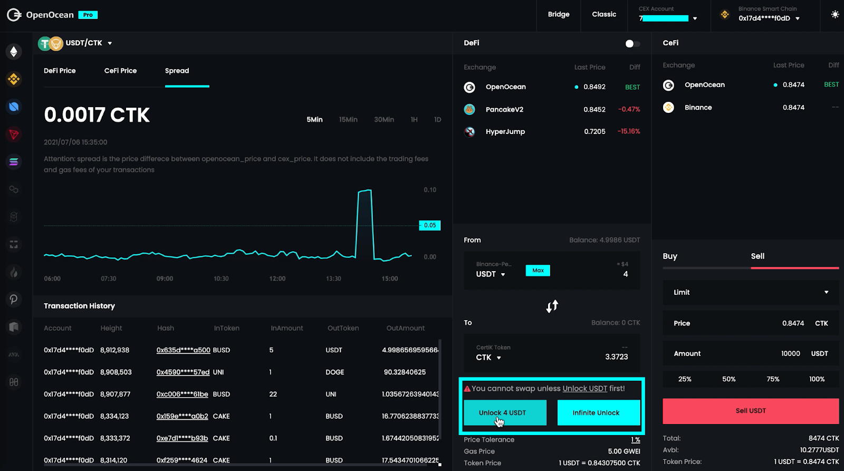
Task: Click the Infinite Unlock button
Action: pyautogui.click(x=599, y=412)
